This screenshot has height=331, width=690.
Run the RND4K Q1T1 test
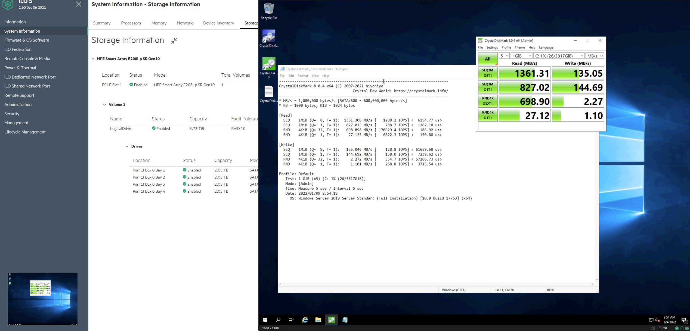[x=488, y=115]
